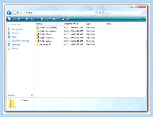Click into the Search input box
Viewport: 153px width, 117px height.
click(123, 13)
